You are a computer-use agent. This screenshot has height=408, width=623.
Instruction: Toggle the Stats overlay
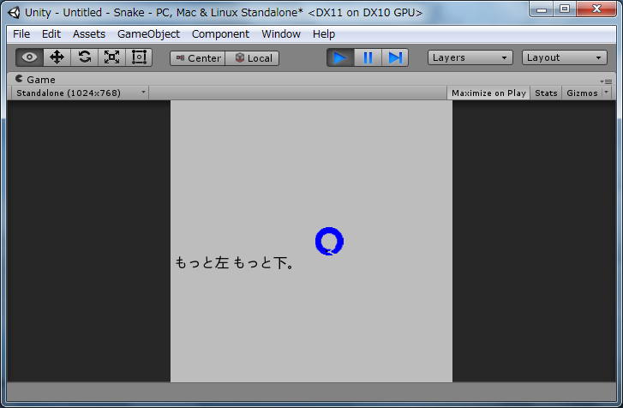[546, 93]
